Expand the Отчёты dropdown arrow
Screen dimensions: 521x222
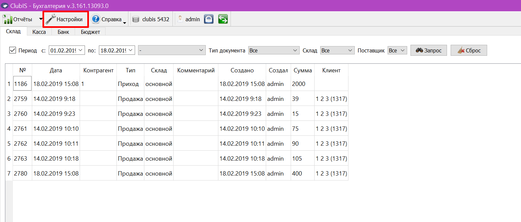41,19
